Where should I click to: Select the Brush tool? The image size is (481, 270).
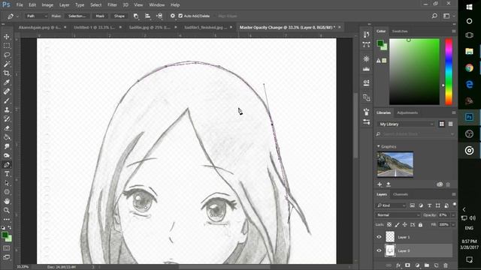pyautogui.click(x=7, y=100)
